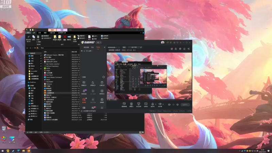
Task: Select the orange active scene tab in streaming app
Action: 98,47
